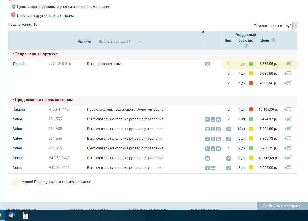Open car applicability icon for Vemo V40-80-2440

pos(208,158)
